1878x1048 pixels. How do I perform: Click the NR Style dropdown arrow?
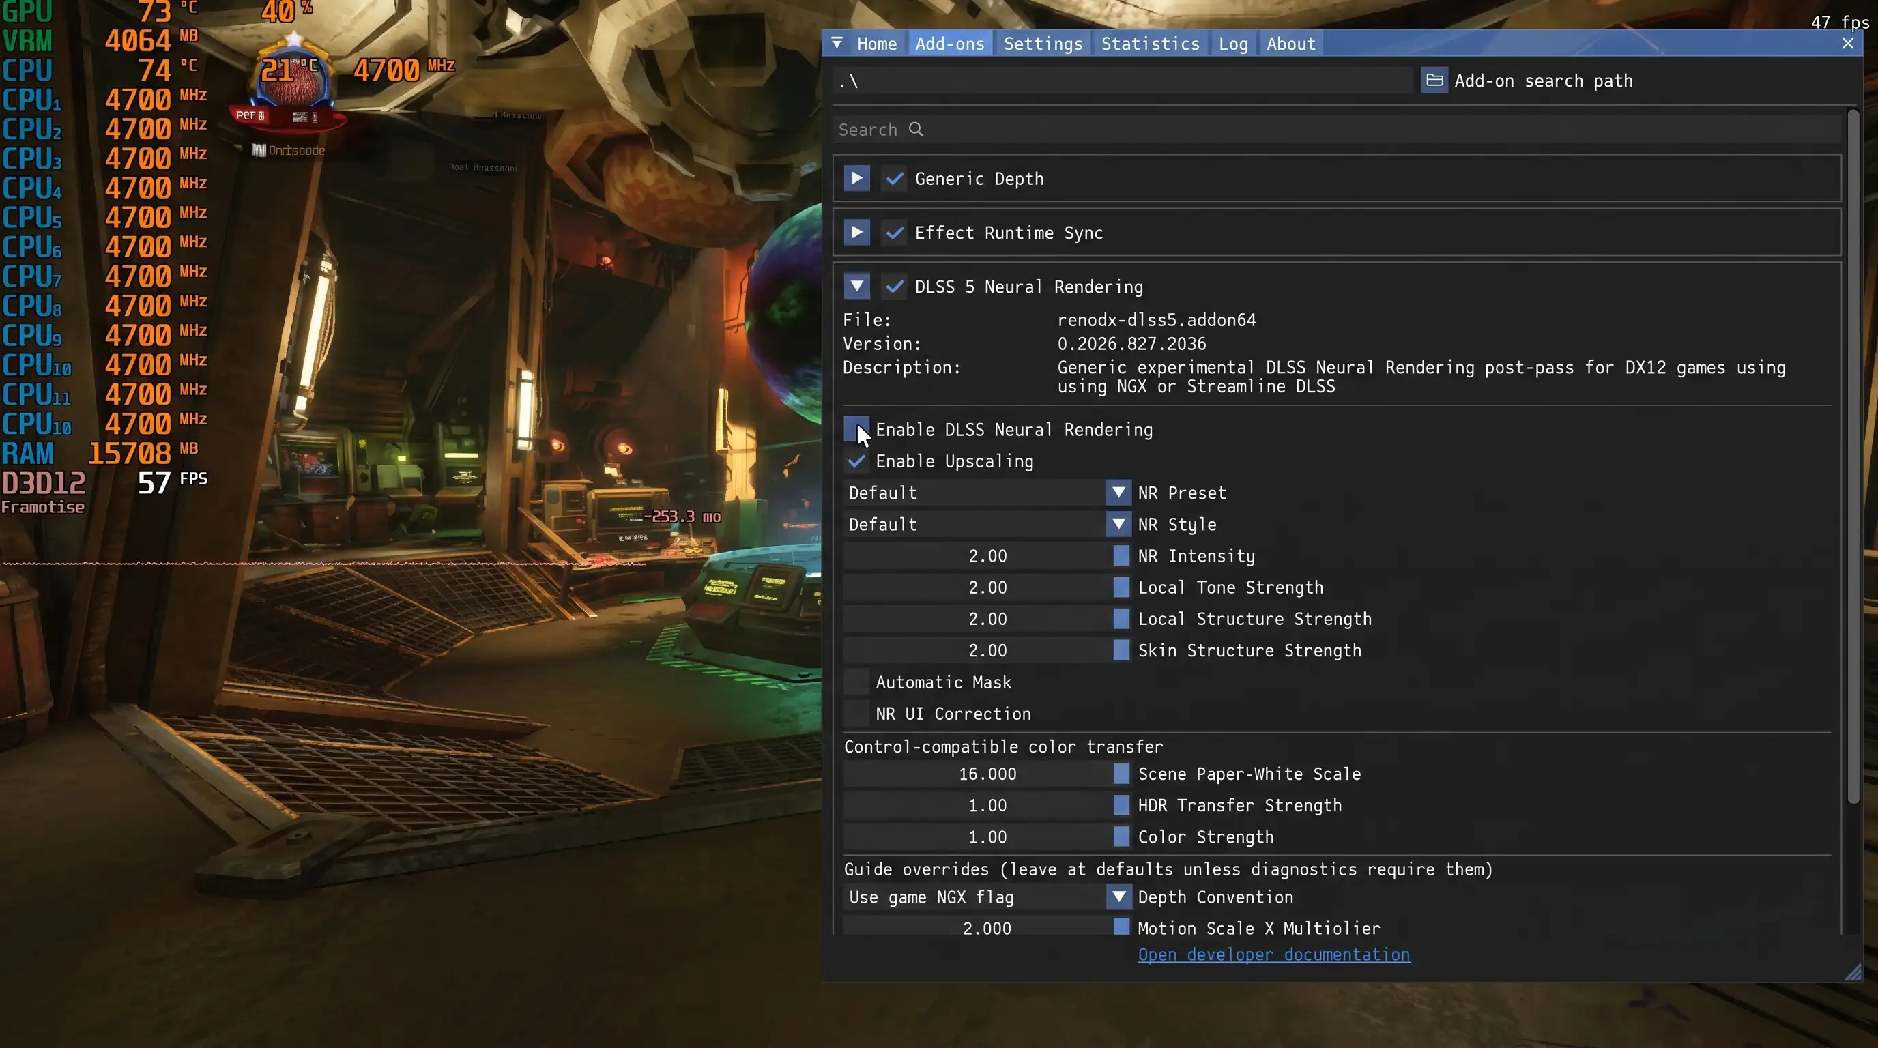(1118, 524)
